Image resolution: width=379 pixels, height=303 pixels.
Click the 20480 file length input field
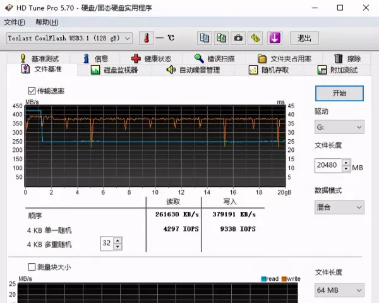(x=328, y=166)
